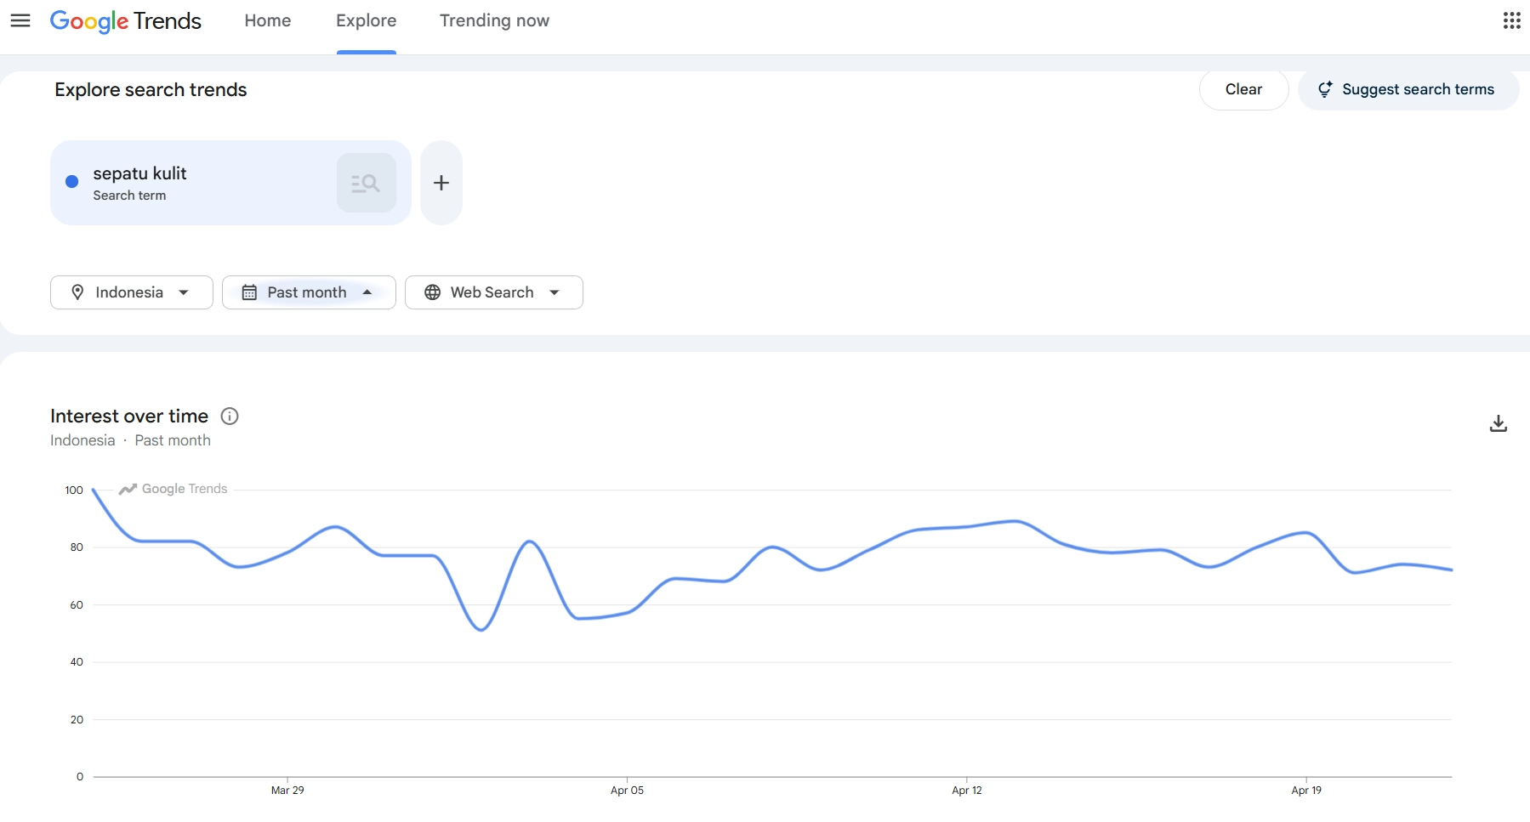Click the location pin icon on Indonesia filter
1530x822 pixels.
(77, 292)
